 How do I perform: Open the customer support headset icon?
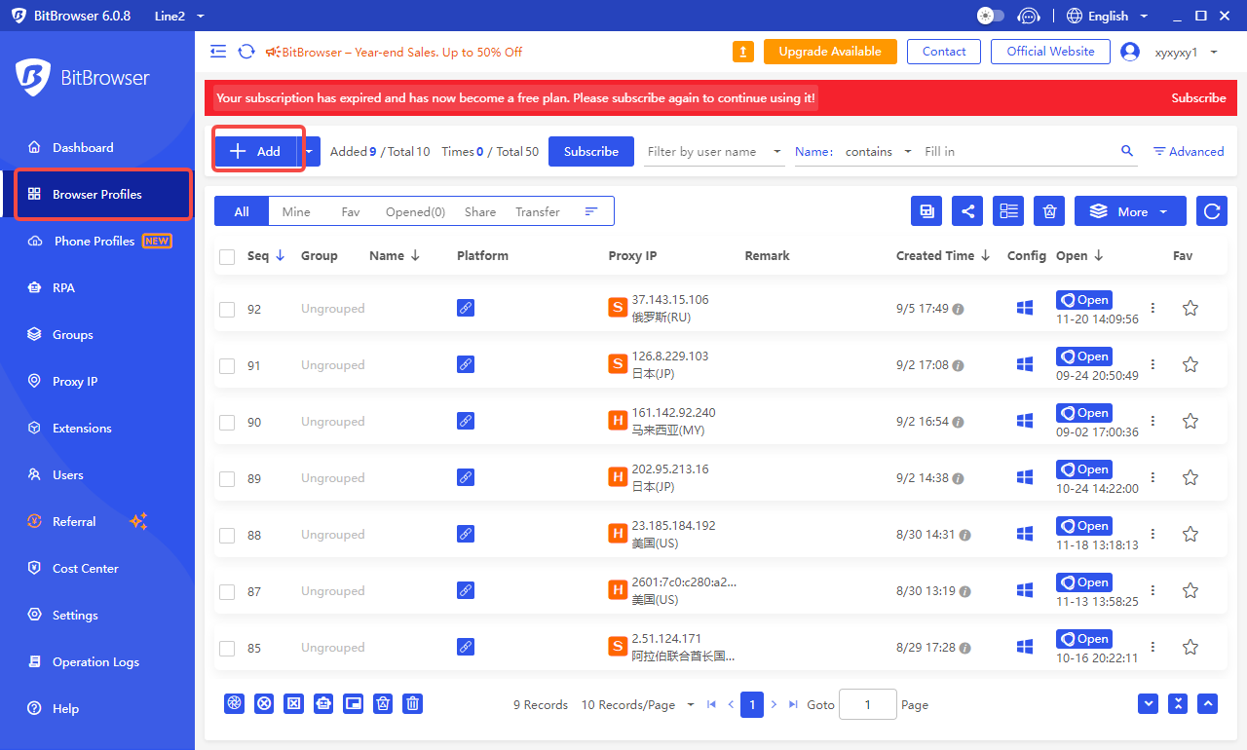click(1029, 16)
